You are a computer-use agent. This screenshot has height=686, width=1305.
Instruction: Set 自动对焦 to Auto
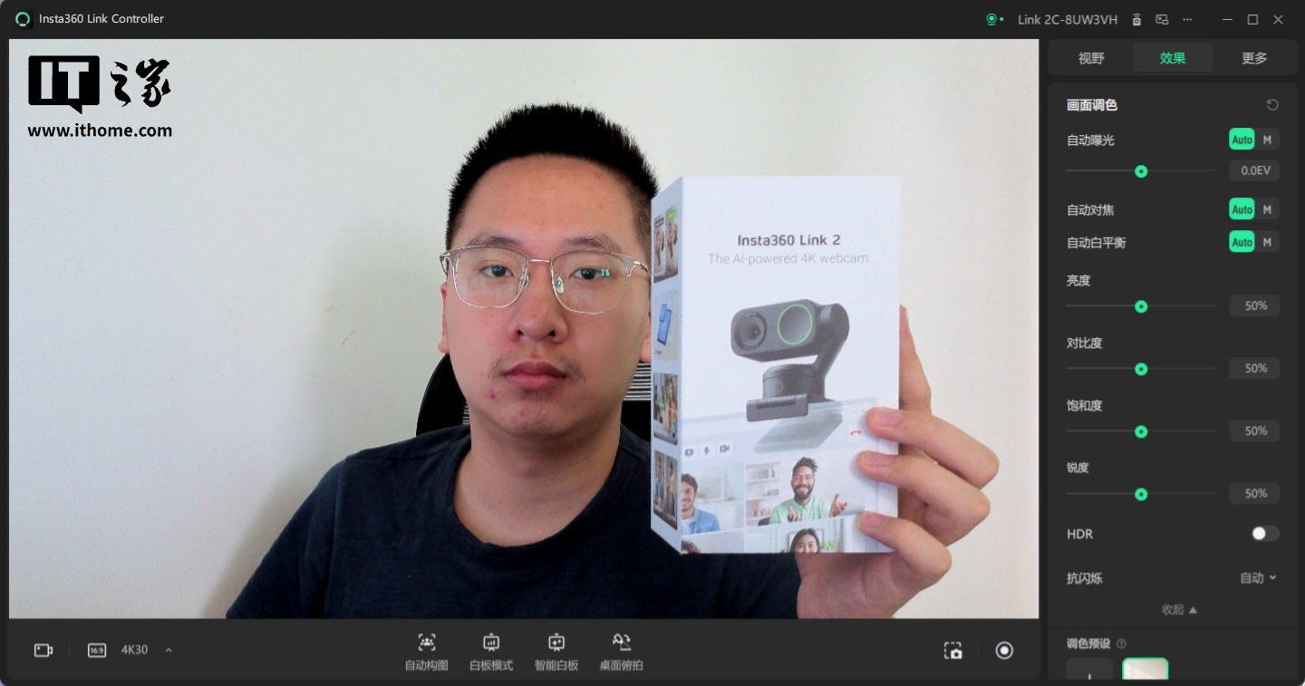coord(1242,209)
